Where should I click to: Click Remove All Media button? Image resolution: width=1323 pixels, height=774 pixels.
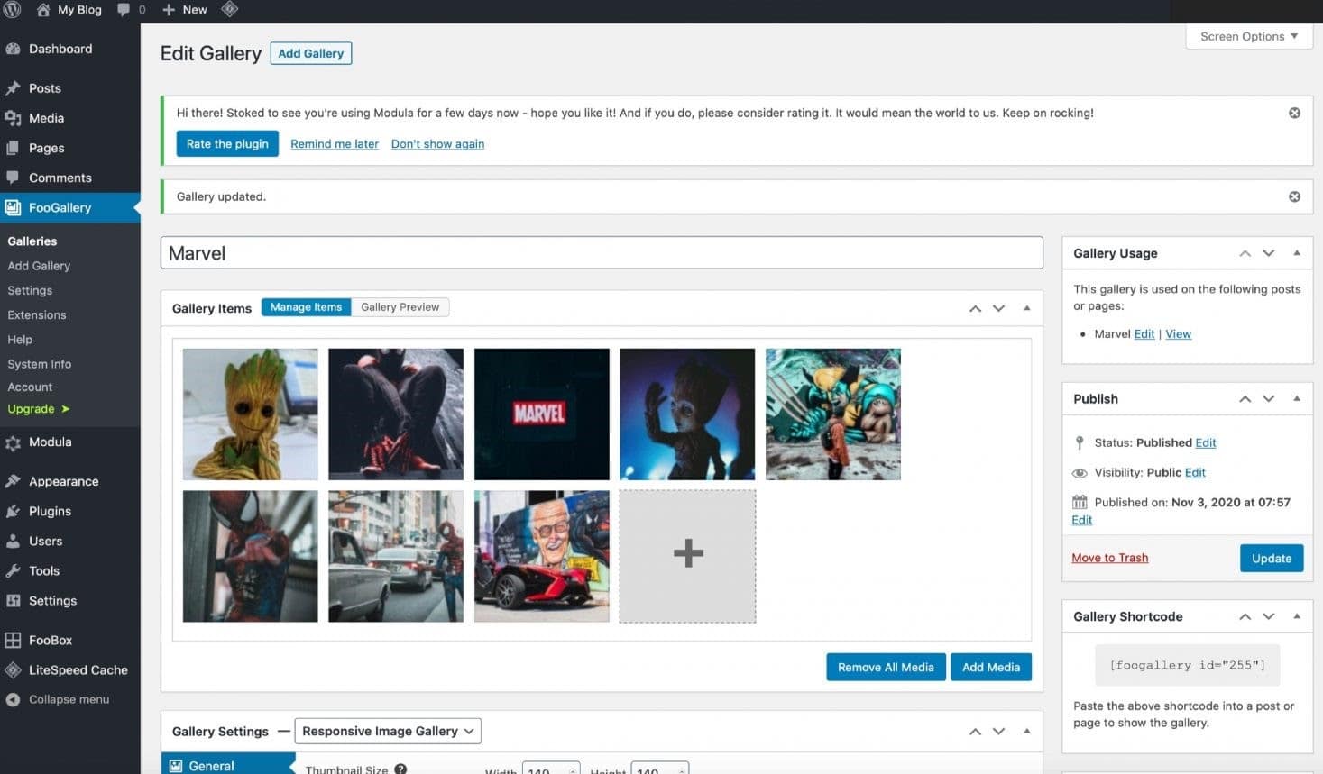(x=886, y=667)
